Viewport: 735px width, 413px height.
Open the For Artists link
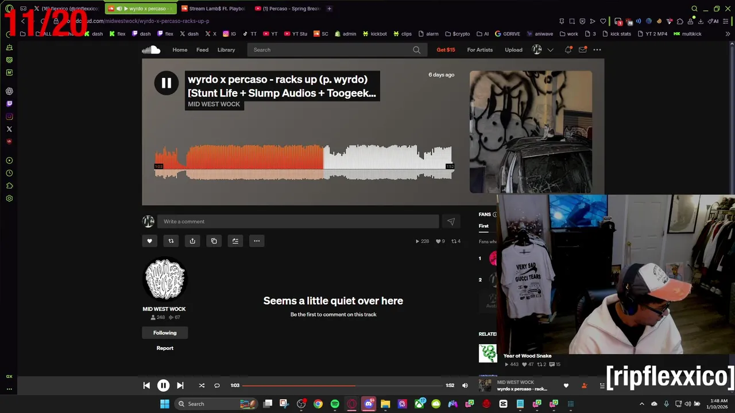(x=479, y=50)
